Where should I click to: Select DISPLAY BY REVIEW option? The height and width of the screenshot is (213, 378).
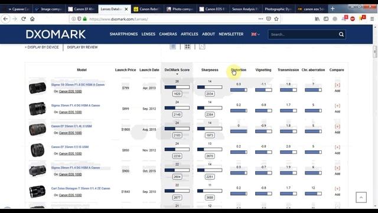(82, 47)
